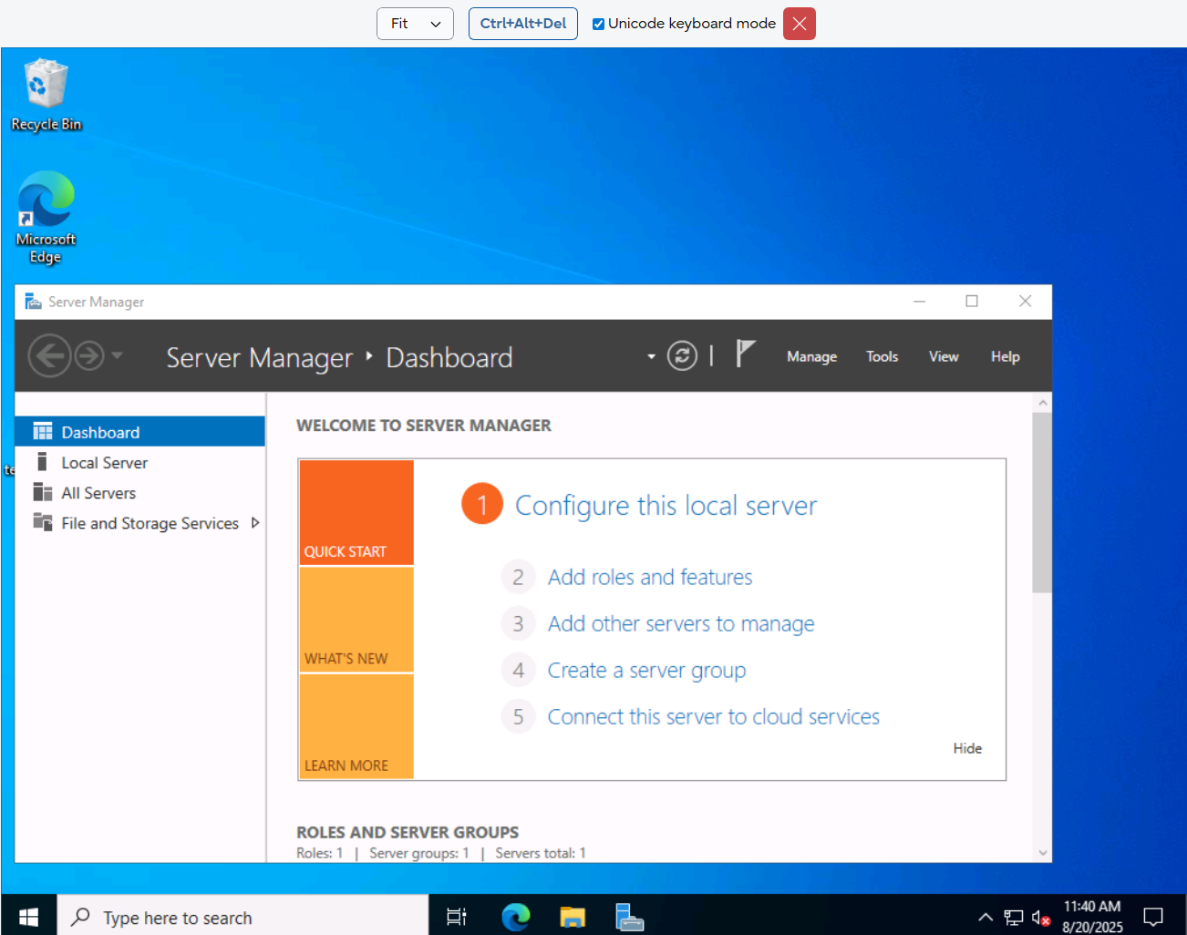Hide the welcome tile

[x=967, y=748]
